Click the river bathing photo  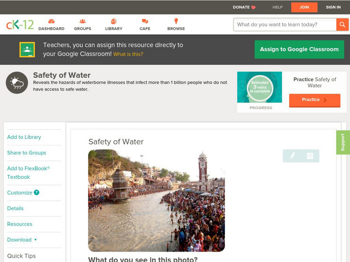157,200
